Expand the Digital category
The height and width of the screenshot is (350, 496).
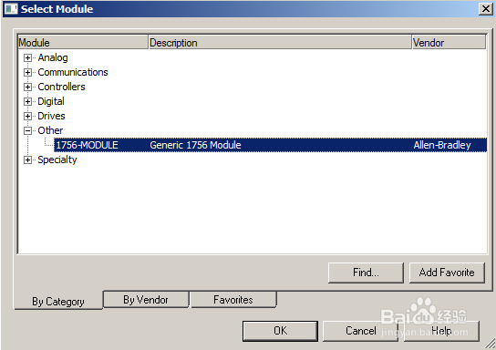point(27,101)
